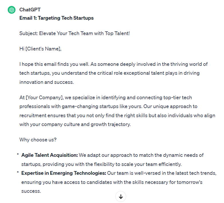The height and width of the screenshot is (203, 224).
Task: Click the '[Client's Name]' placeholder in greeting
Action: coord(43,49)
